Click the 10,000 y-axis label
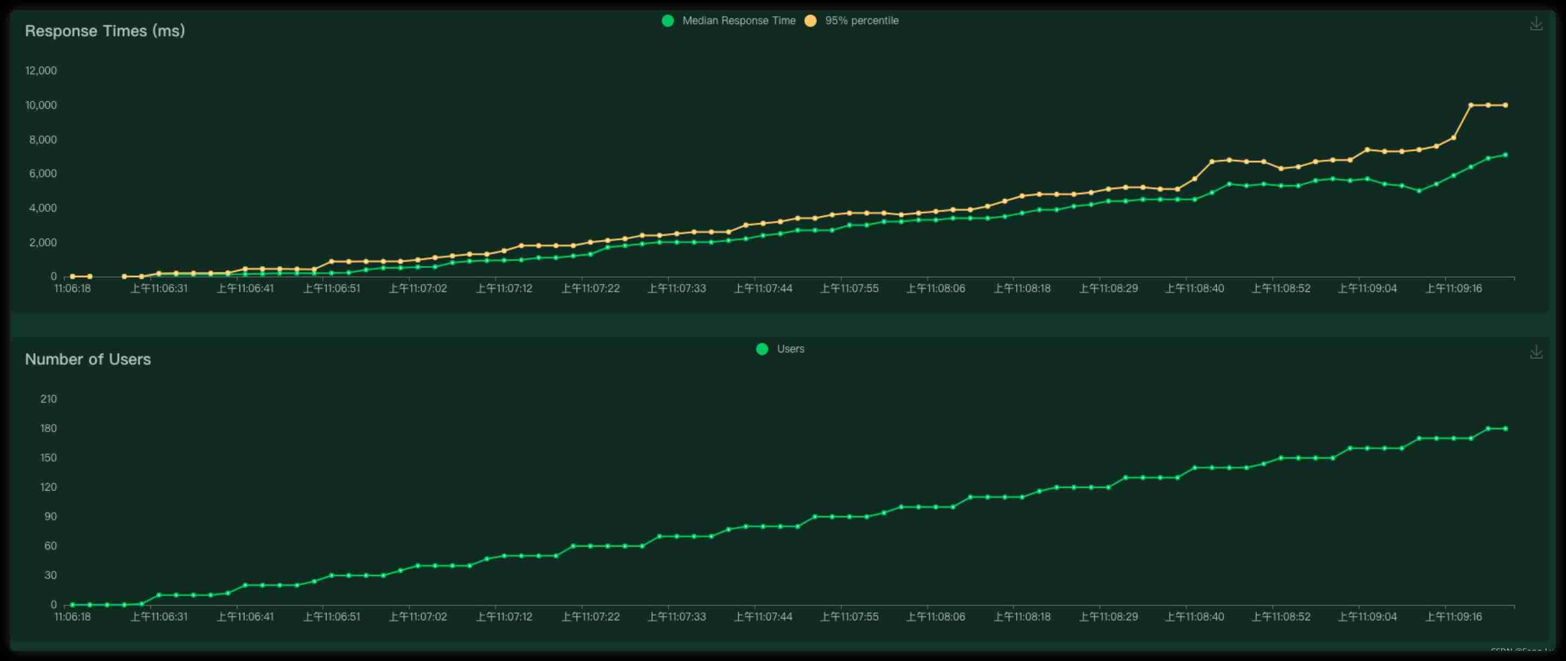The width and height of the screenshot is (1566, 661). (41, 105)
